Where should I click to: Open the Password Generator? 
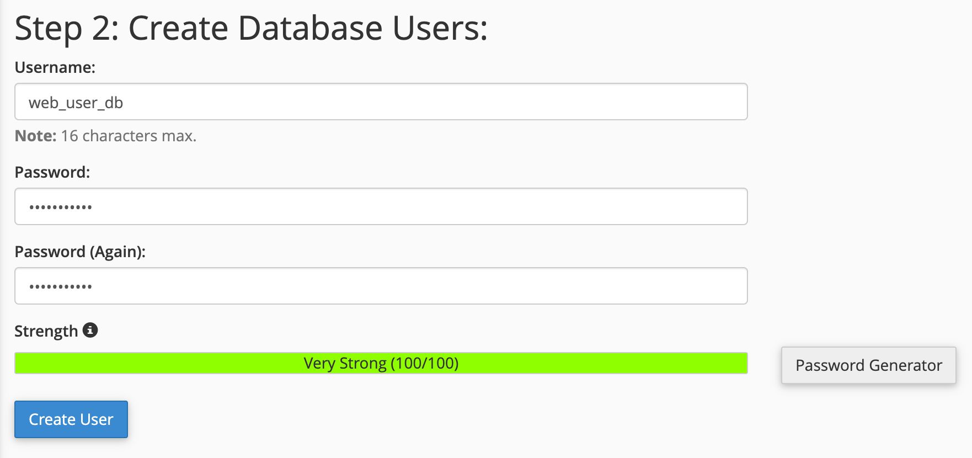pyautogui.click(x=868, y=365)
